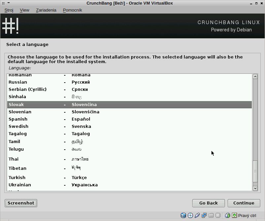Select Sinhala in the language list
This screenshot has height=221, width=265.
130,97
